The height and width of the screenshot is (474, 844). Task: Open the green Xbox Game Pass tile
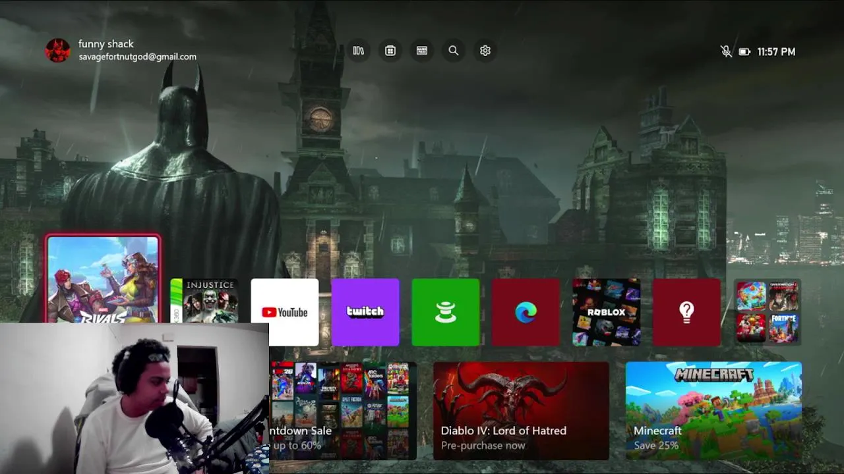446,312
